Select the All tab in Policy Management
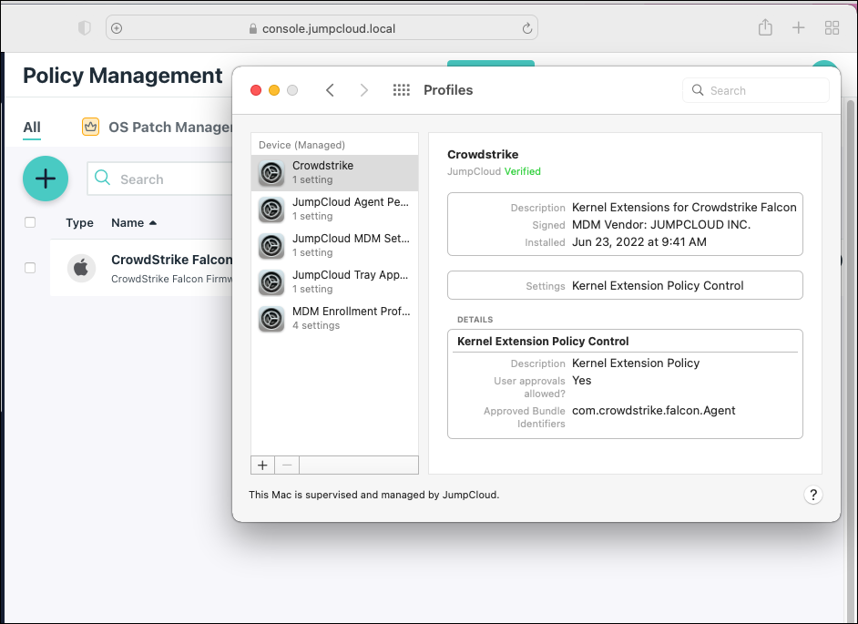Viewport: 858px width, 624px height. coord(32,127)
